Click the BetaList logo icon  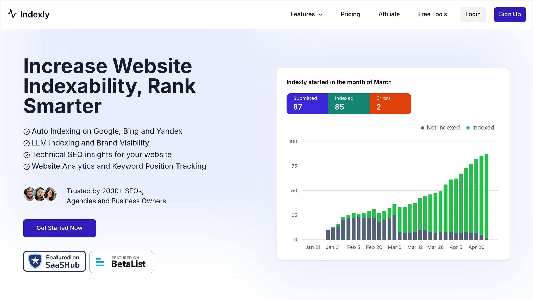pyautogui.click(x=100, y=262)
